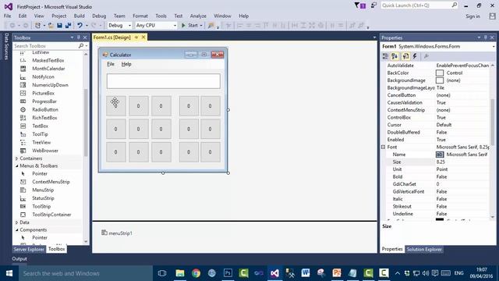Image resolution: width=499 pixels, height=281 pixels.
Task: Click Help menu on Calculator form
Action: point(126,64)
